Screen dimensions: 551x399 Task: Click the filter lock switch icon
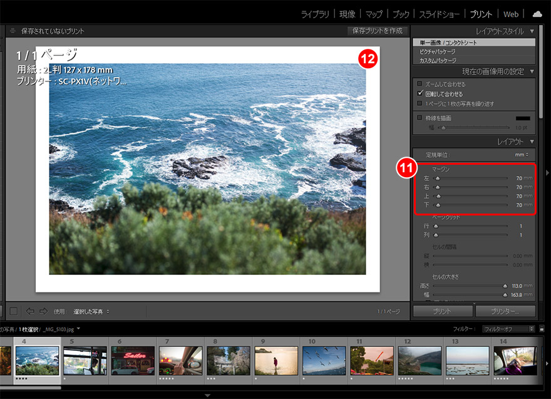[x=542, y=328]
